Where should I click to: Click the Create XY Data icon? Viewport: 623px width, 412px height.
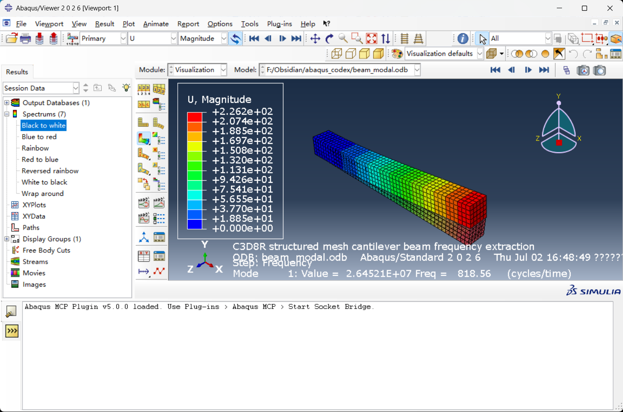[x=144, y=256]
